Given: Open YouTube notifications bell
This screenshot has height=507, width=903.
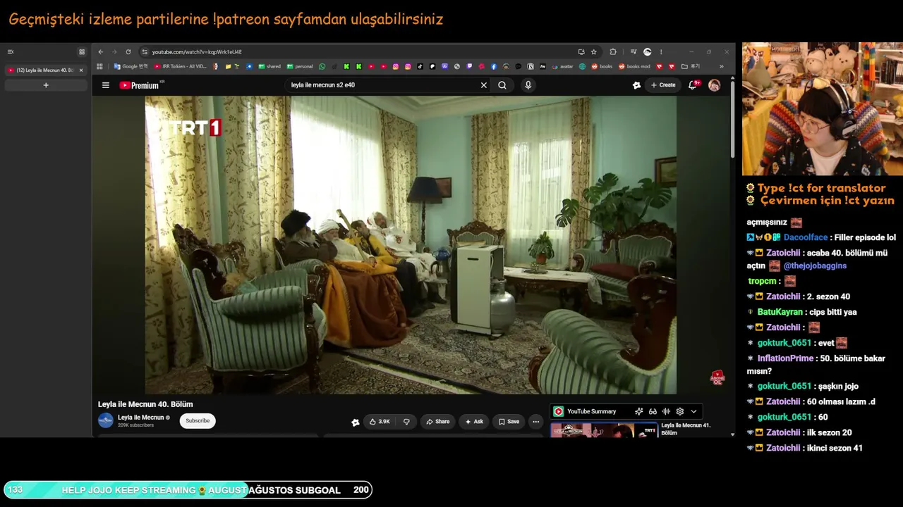Looking at the screenshot, I should (693, 85).
